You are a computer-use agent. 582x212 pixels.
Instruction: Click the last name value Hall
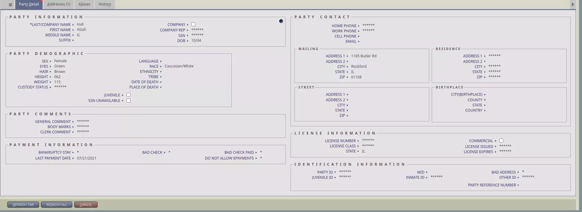[80, 24]
